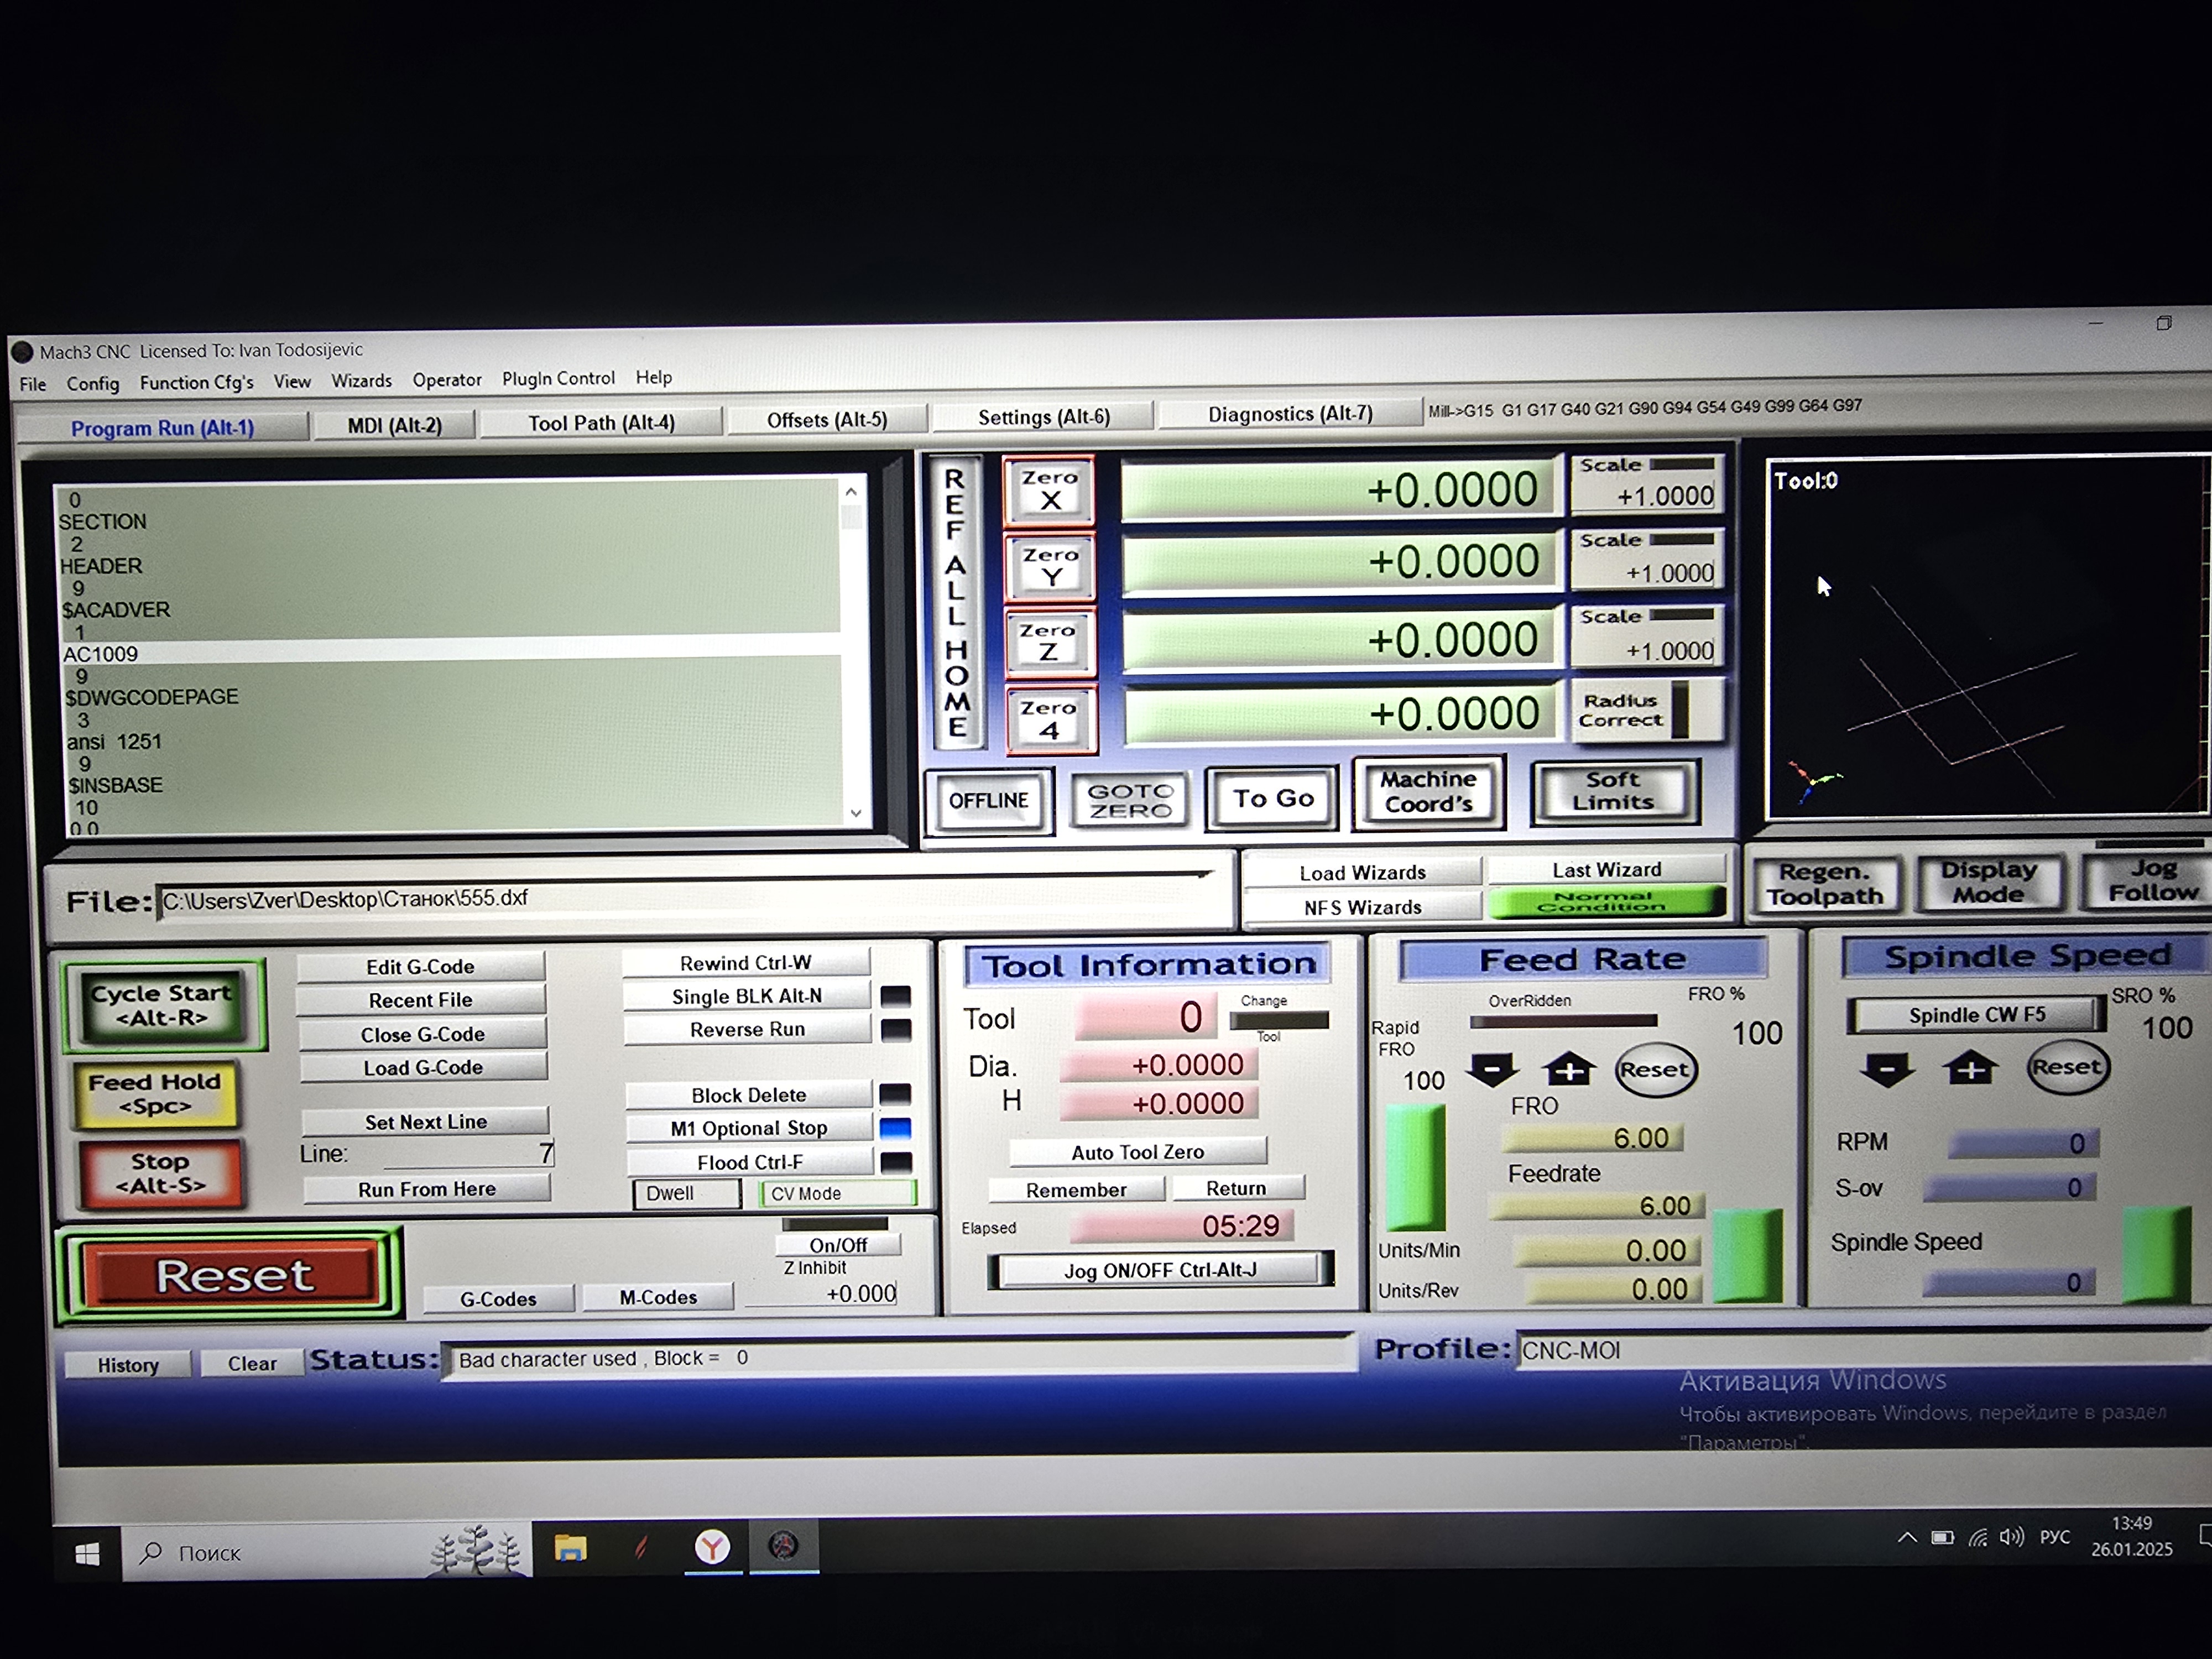Click the Feedrate value field
The width and height of the screenshot is (2212, 1659).
pos(1598,1206)
